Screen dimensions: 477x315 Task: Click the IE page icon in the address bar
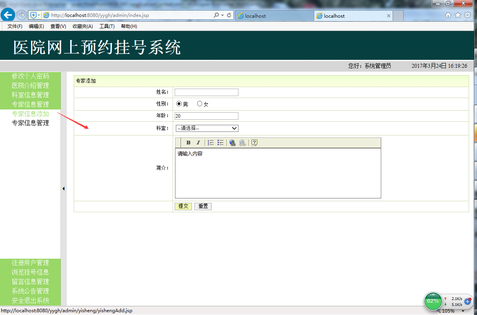[46, 15]
